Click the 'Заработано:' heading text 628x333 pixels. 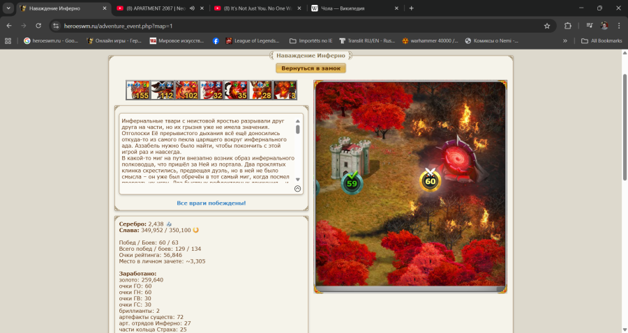[x=137, y=274]
